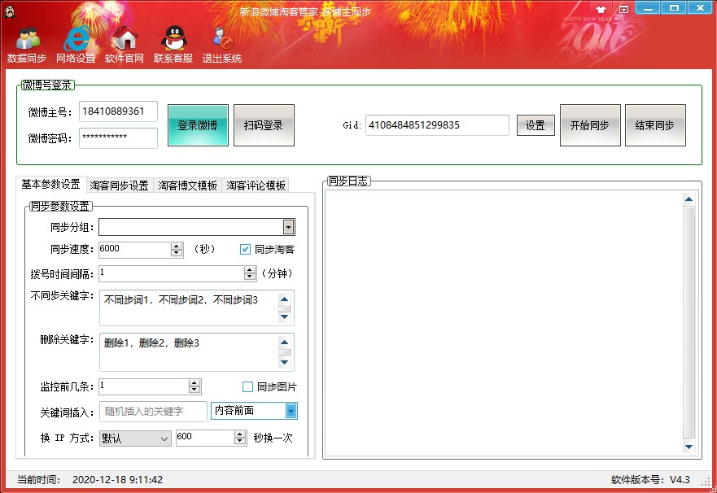
Task: Open the 淘客评论模板 tab
Action: 256,185
